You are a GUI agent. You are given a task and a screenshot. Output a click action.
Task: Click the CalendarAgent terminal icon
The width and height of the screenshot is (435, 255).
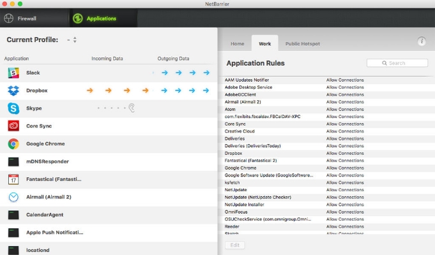pos(13,215)
